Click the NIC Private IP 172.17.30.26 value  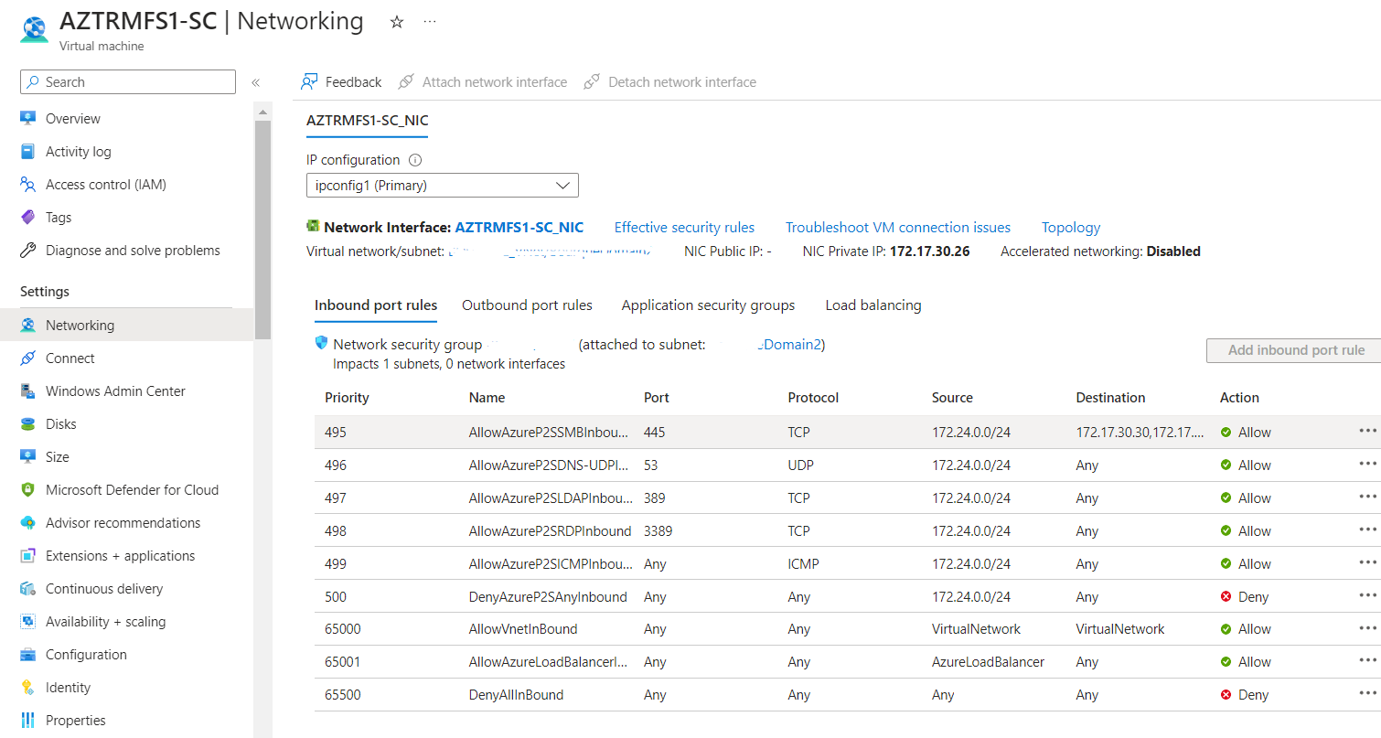(929, 251)
